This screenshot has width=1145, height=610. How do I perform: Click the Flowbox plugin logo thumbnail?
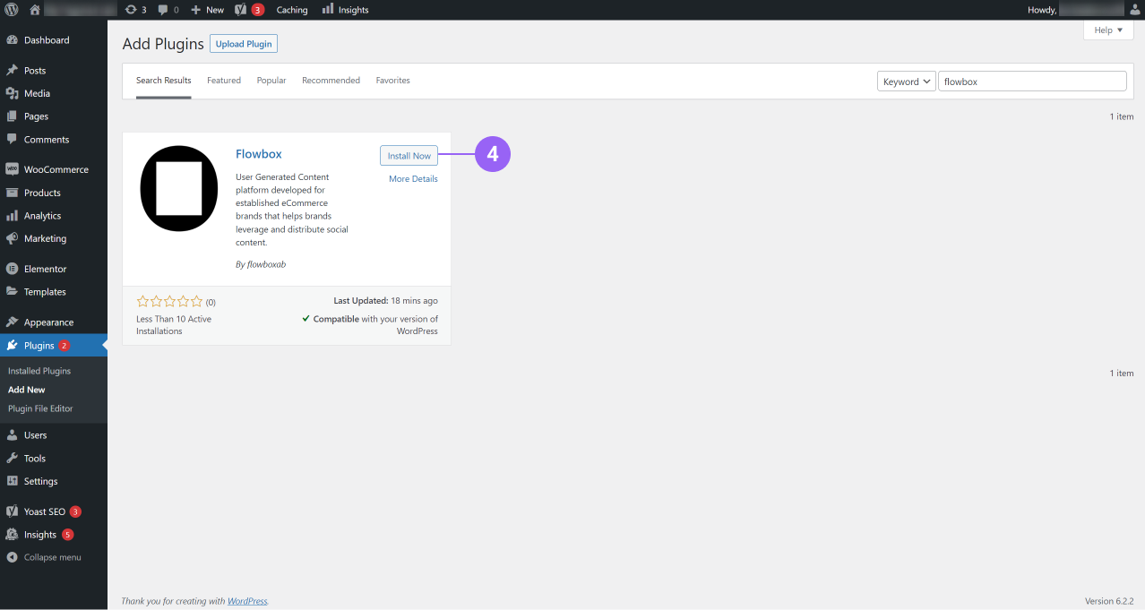point(179,188)
